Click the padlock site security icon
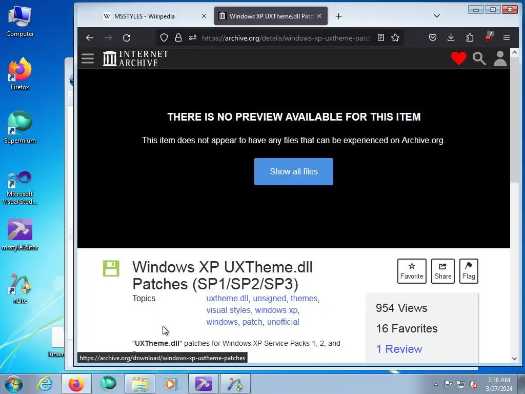 click(x=178, y=37)
